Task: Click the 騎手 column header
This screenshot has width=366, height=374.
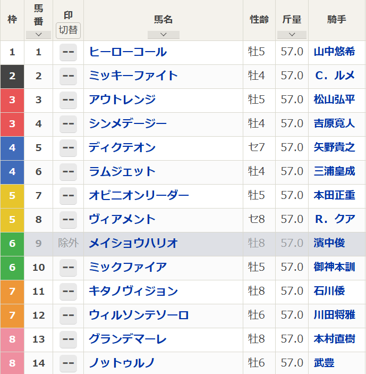Action: click(x=337, y=20)
